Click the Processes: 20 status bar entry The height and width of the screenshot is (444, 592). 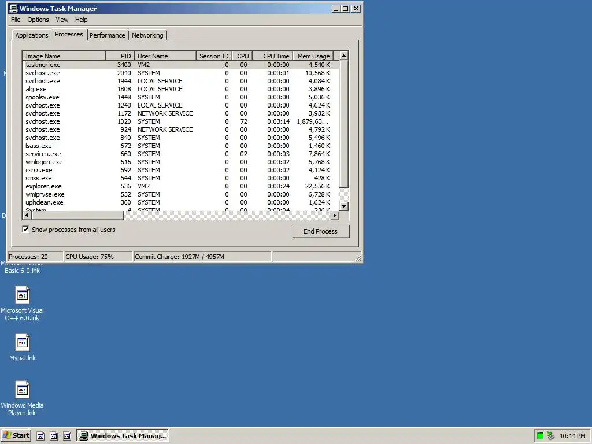coord(35,257)
